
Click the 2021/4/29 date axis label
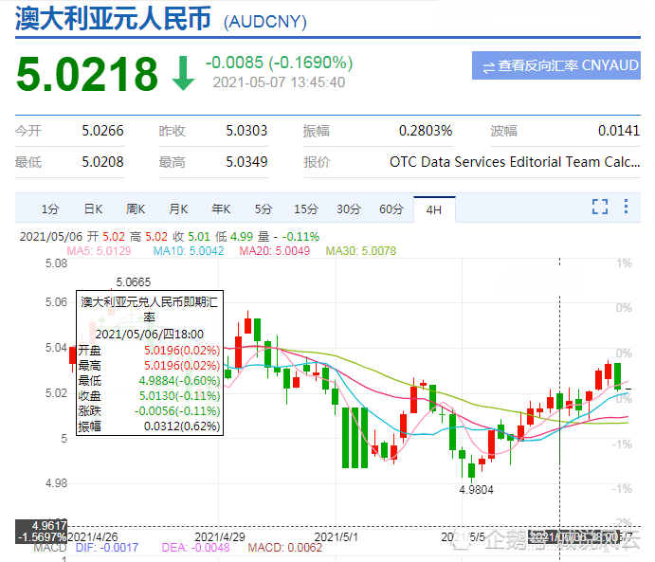(220, 537)
